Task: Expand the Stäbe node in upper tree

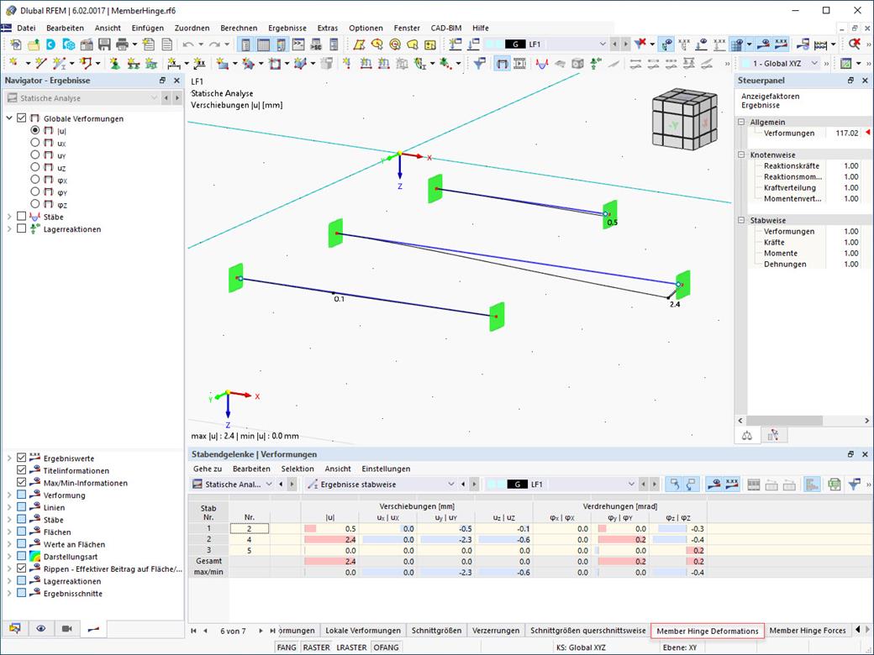Action: (x=9, y=216)
